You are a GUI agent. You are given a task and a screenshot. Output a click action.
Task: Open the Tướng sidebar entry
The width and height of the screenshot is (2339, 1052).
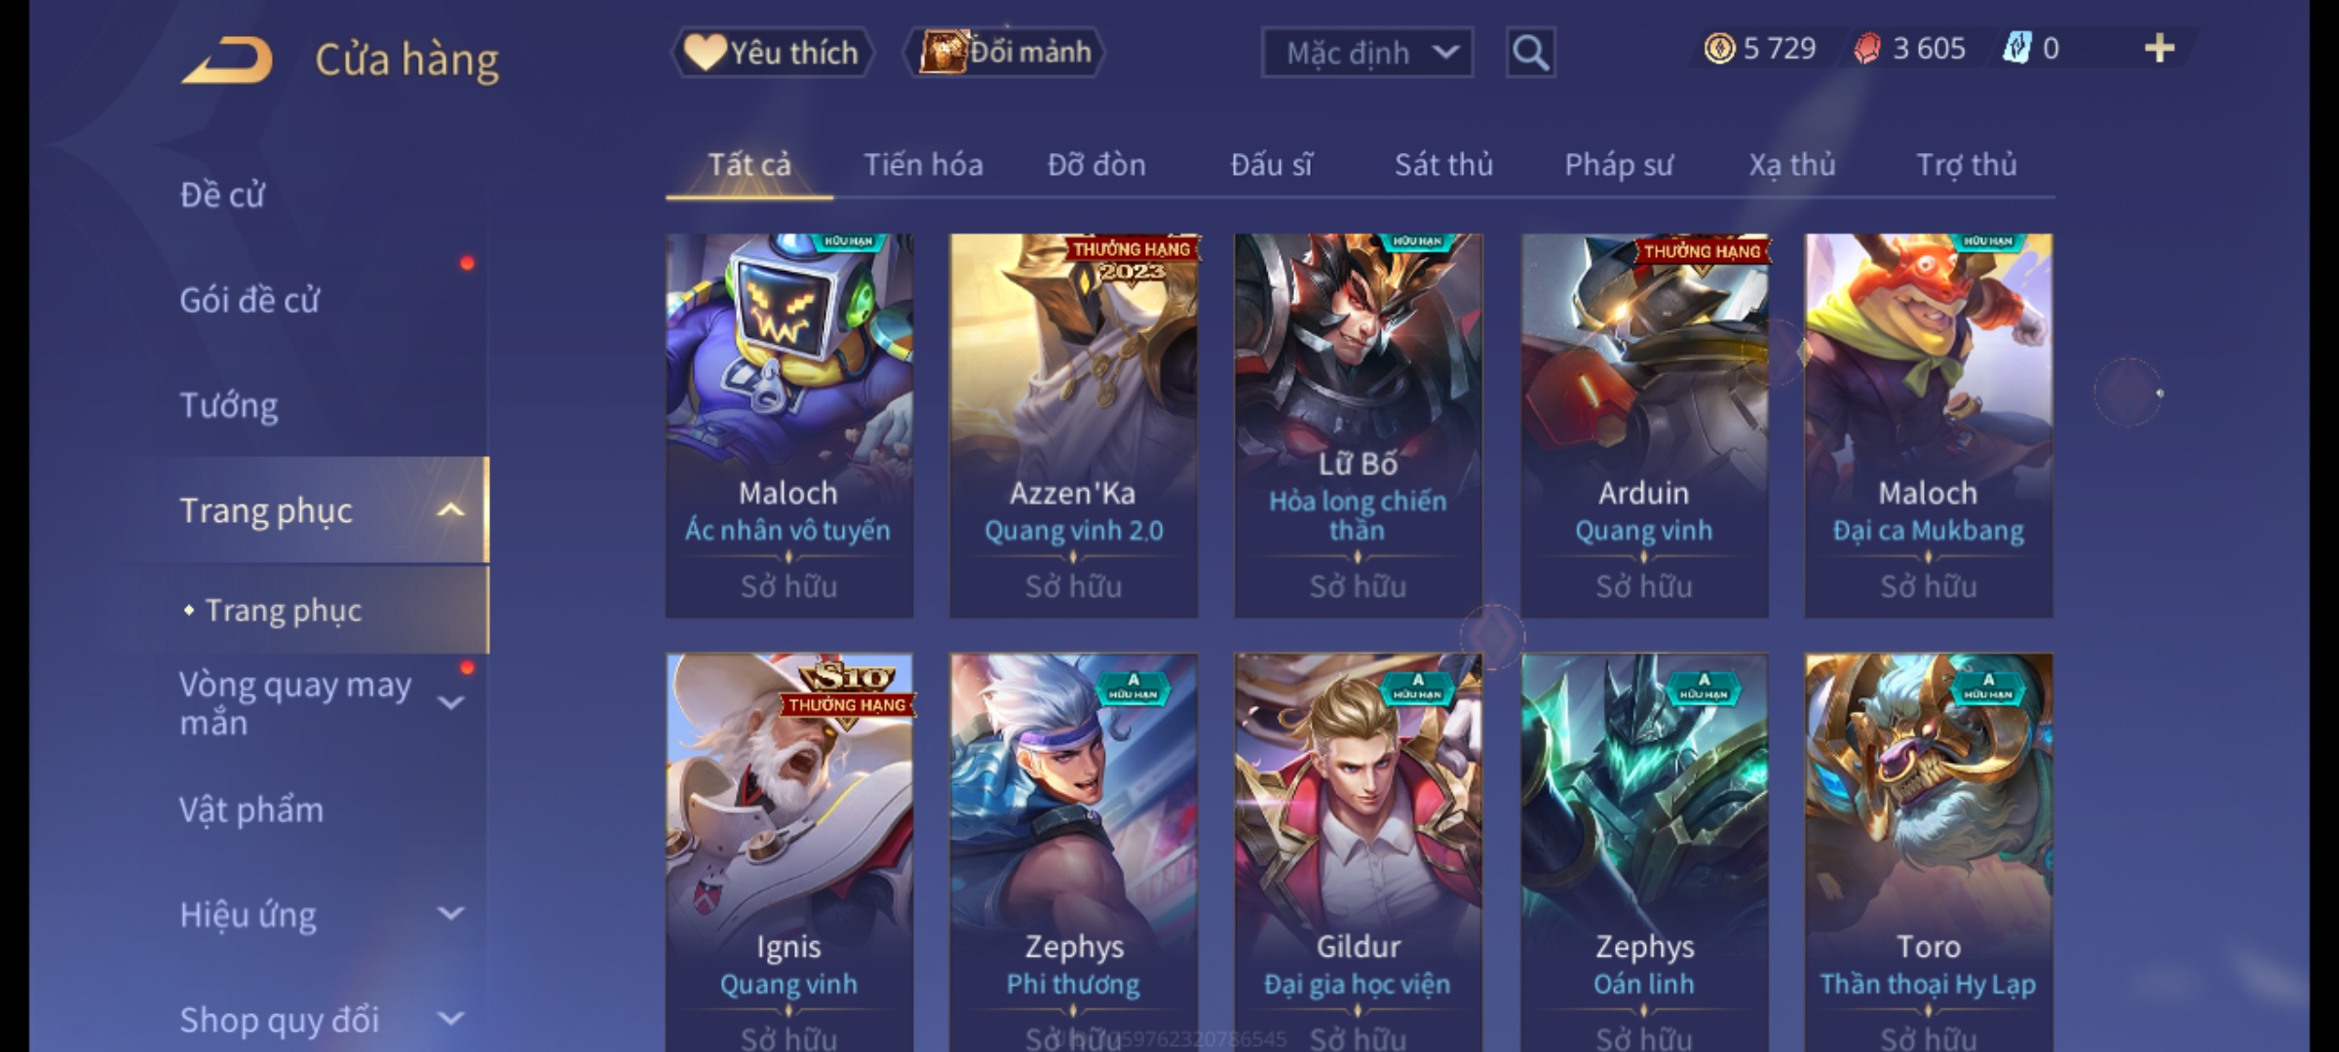coord(229,405)
